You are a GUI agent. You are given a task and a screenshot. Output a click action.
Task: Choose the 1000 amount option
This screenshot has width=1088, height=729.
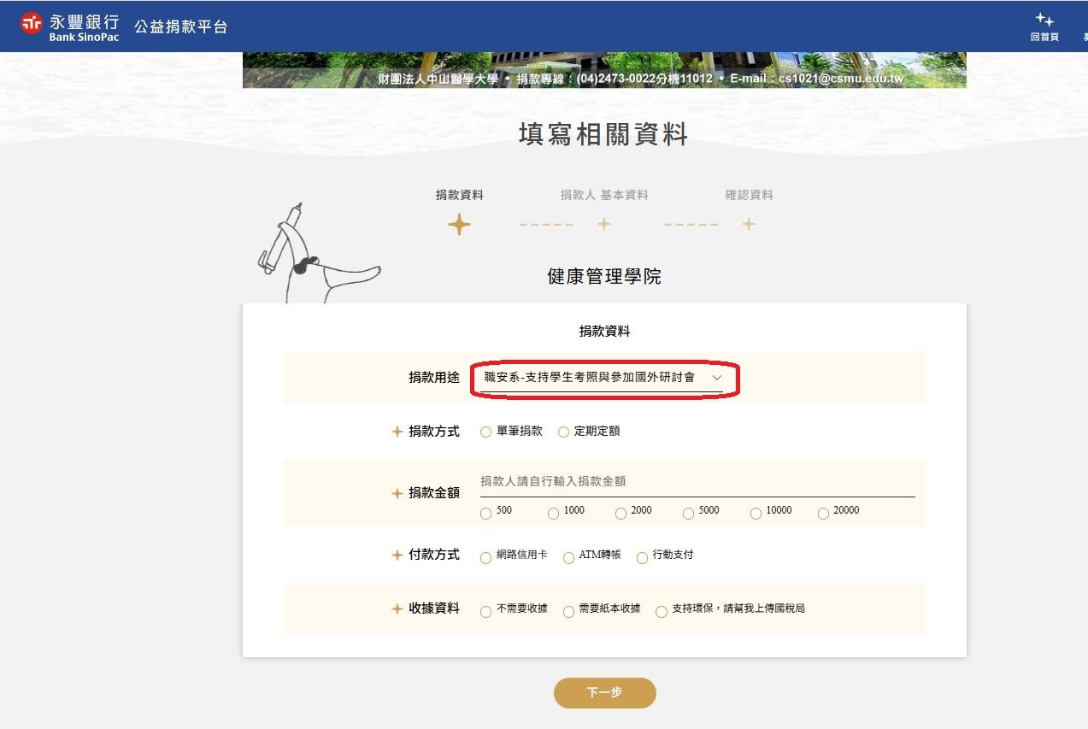click(x=553, y=514)
